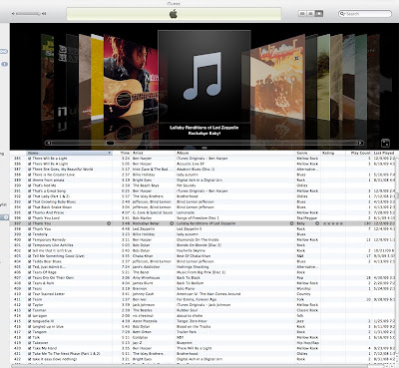Sort by Artist column header
The height and width of the screenshot is (368, 399).
pyautogui.click(x=153, y=153)
